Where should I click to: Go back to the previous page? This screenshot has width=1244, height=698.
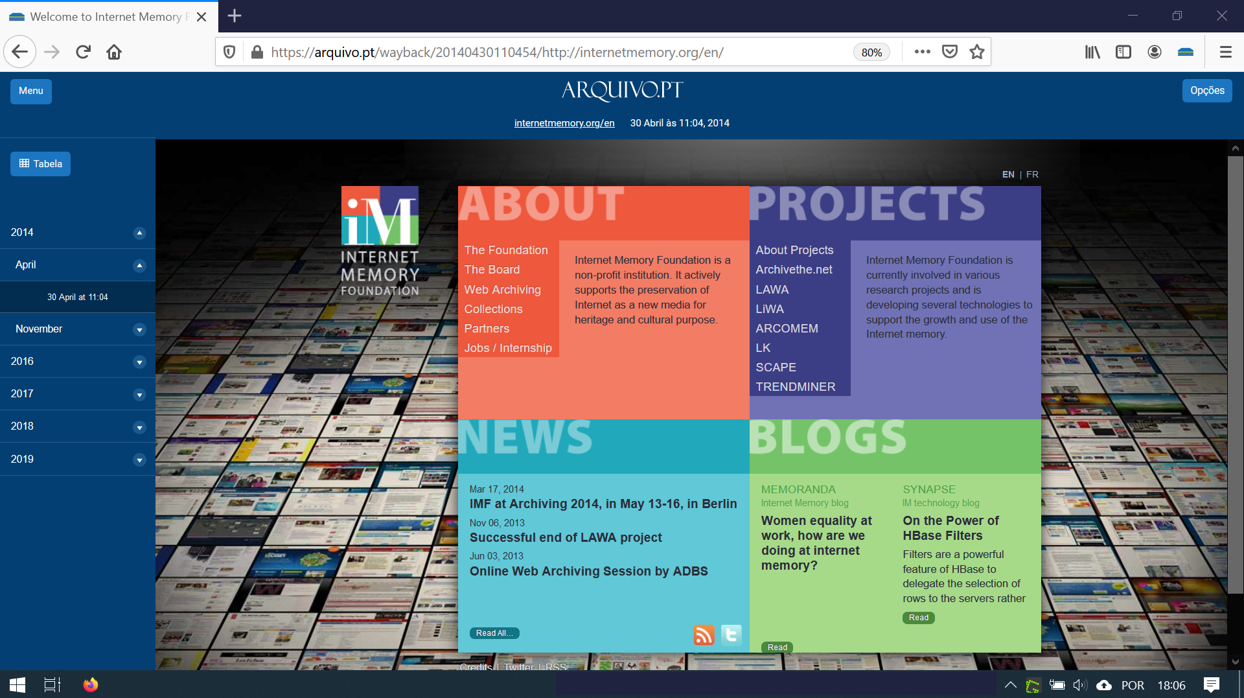point(20,52)
